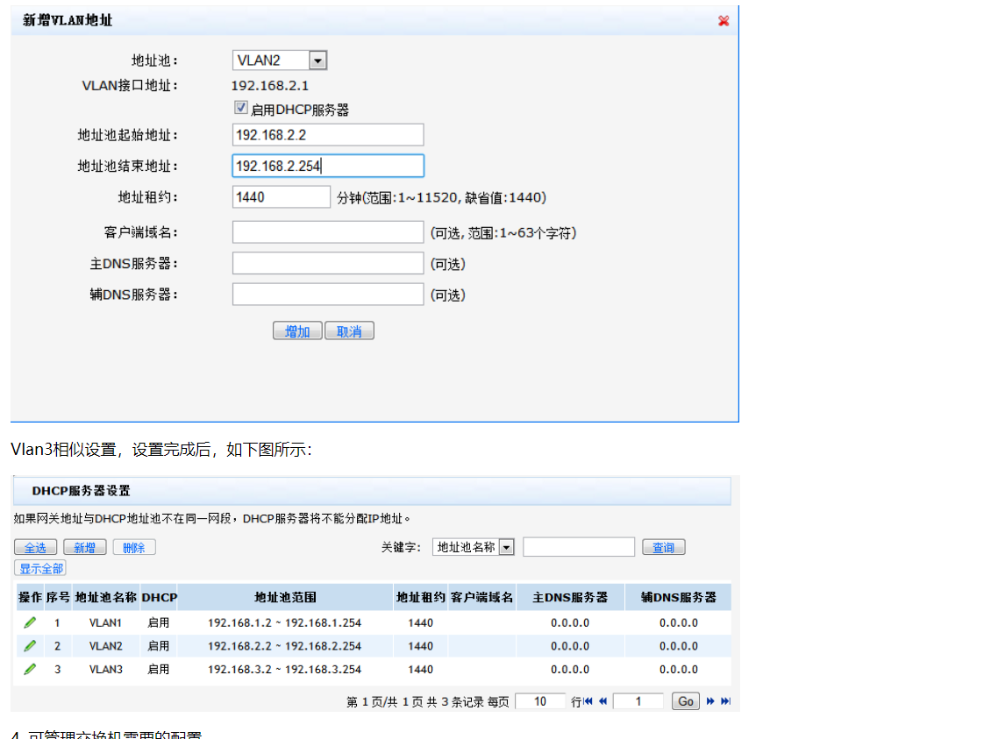Select range 192.168.2.2 ~ 192.168.2.254 cell
Viewport: 984px width, 739px height.
point(285,646)
